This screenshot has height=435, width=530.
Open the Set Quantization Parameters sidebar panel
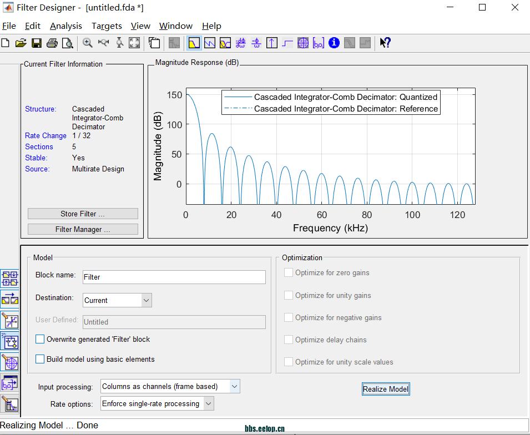(x=10, y=321)
